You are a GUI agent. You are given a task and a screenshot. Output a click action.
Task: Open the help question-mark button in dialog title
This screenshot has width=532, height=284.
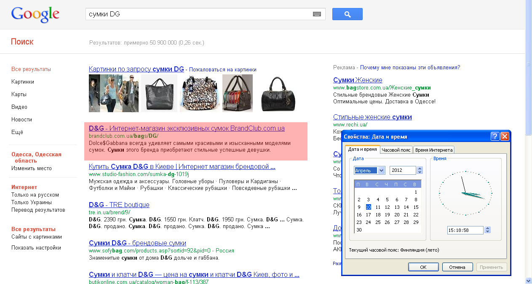coord(495,137)
